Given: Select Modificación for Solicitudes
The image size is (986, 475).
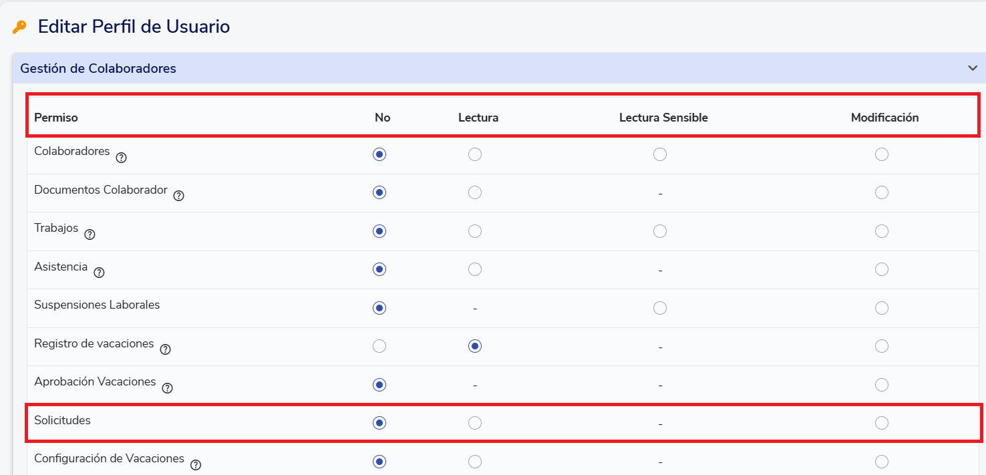Looking at the screenshot, I should pos(881,423).
